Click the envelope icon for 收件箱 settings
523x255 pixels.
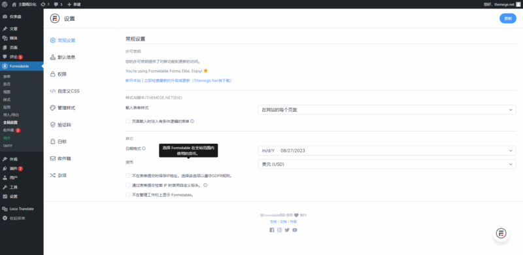(53, 158)
